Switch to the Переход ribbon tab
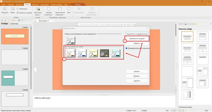This screenshot has width=212, height=112. [x=35, y=4]
